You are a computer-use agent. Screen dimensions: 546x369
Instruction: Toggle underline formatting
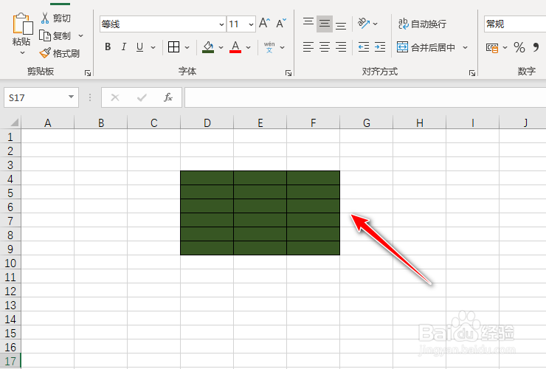click(140, 46)
